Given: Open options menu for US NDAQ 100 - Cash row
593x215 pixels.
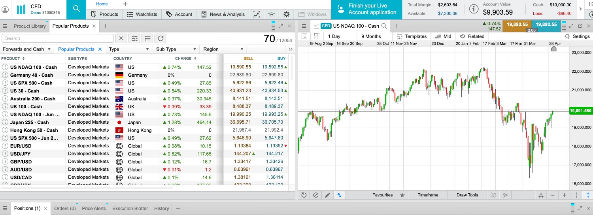Looking at the screenshot, I should point(5,67).
